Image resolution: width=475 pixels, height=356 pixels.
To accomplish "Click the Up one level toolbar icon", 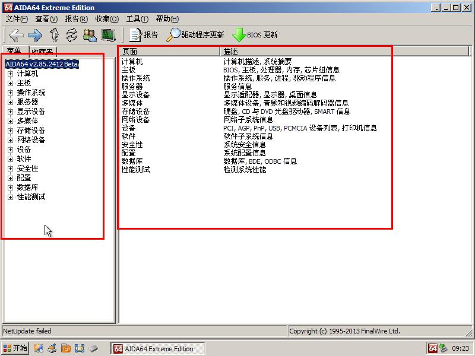I will click(54, 35).
